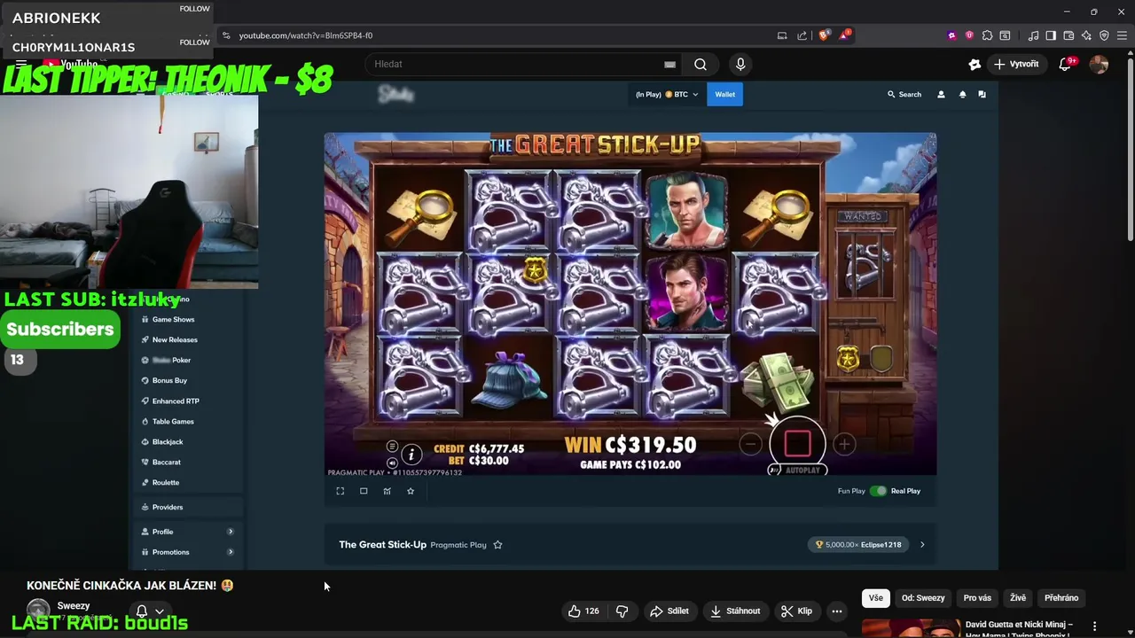Viewport: 1135px width, 638px height.
Task: Select Blackjack in the sidebar
Action: [168, 441]
